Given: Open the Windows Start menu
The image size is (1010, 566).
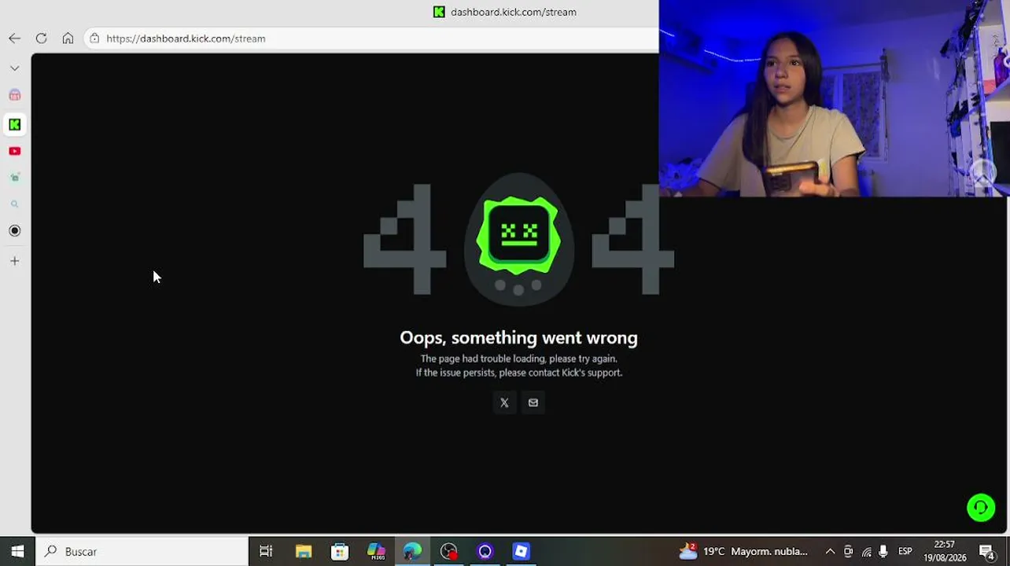Looking at the screenshot, I should pyautogui.click(x=17, y=551).
